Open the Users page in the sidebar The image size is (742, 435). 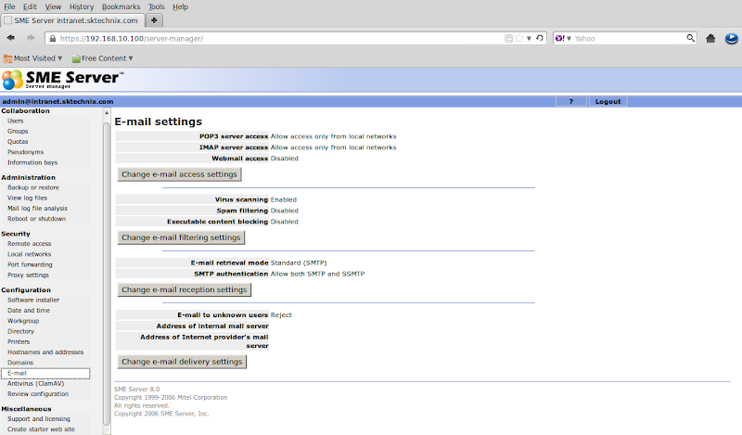point(15,121)
